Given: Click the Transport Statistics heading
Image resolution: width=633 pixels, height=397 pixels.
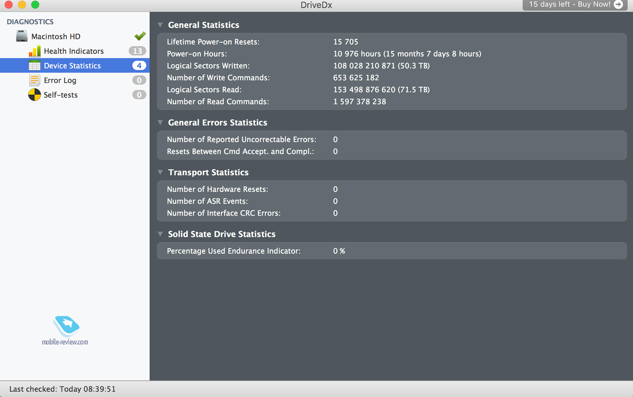Looking at the screenshot, I should (208, 172).
